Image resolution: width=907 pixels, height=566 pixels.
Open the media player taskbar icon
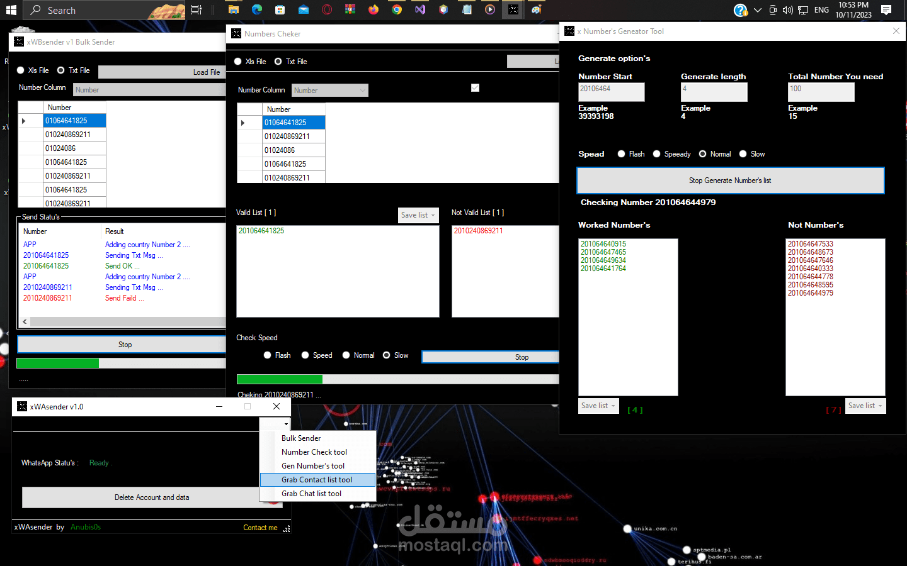(x=490, y=9)
